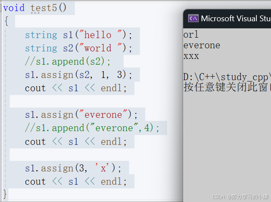The image size is (271, 202).
Task: Click the "xxx" console output line
Action: click(x=191, y=56)
